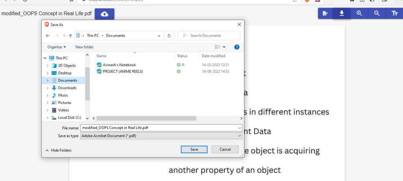Select Downloads in the navigation pane
The width and height of the screenshot is (403, 181).
point(67,88)
